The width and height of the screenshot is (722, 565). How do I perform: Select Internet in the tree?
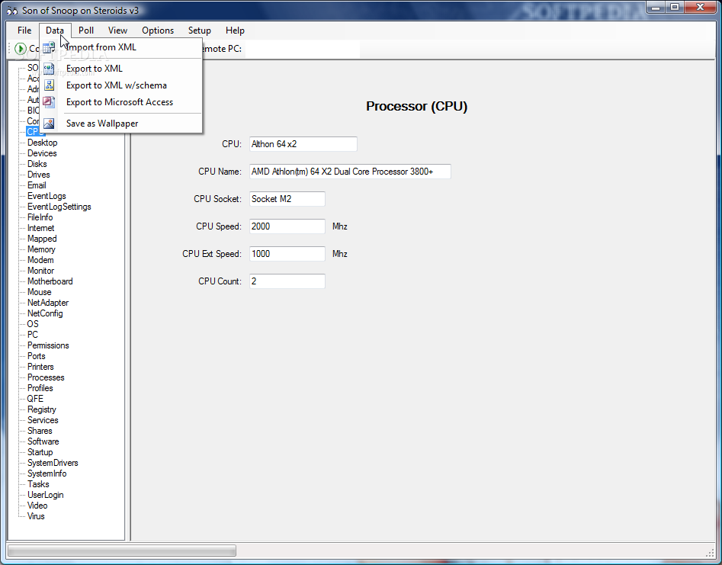[40, 228]
